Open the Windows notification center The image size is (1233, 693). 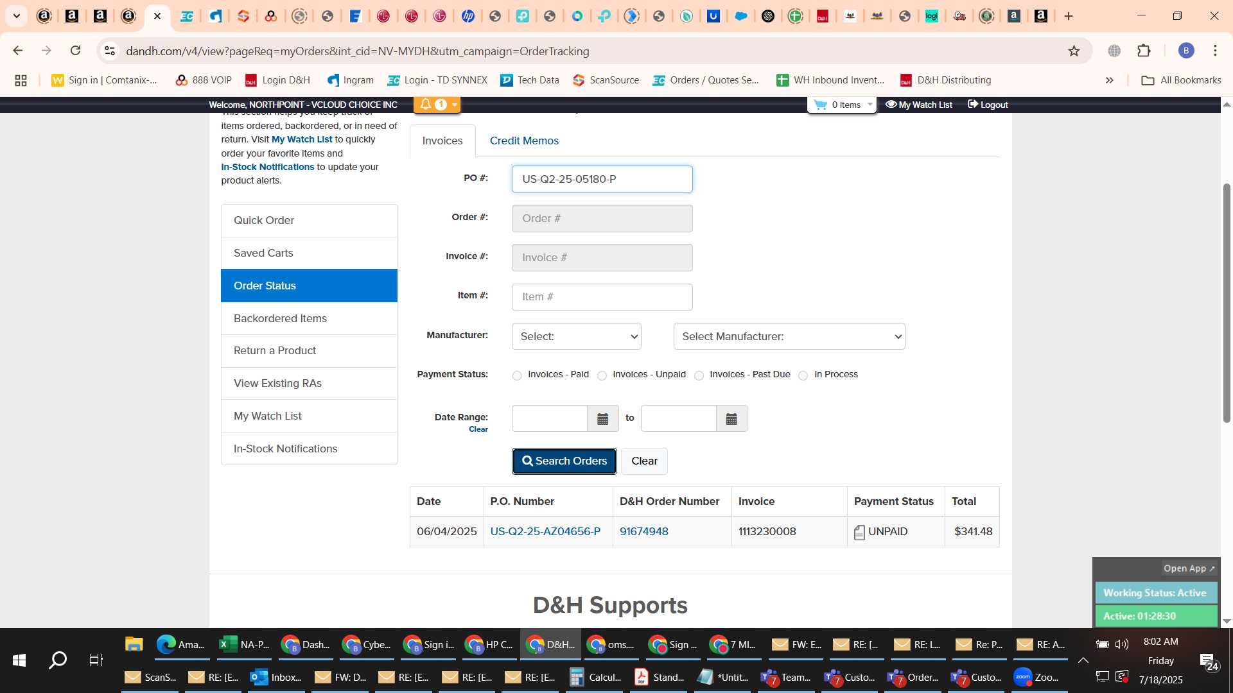1209,662
